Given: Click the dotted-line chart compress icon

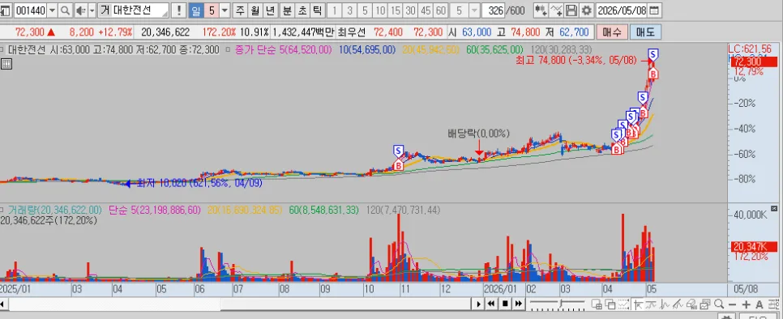Looking at the screenshot, I should pyautogui.click(x=623, y=304).
